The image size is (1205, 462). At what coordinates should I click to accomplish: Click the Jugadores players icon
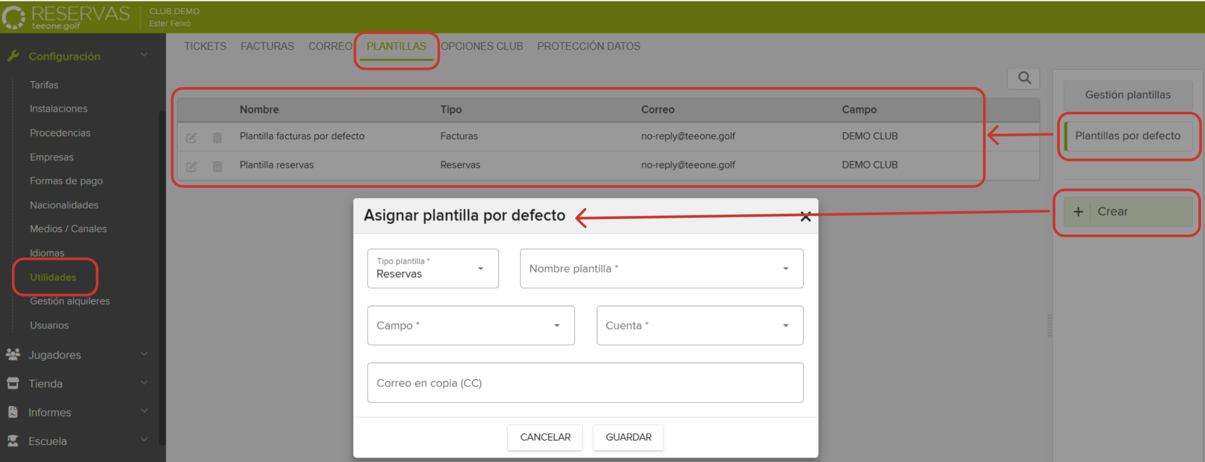13,354
